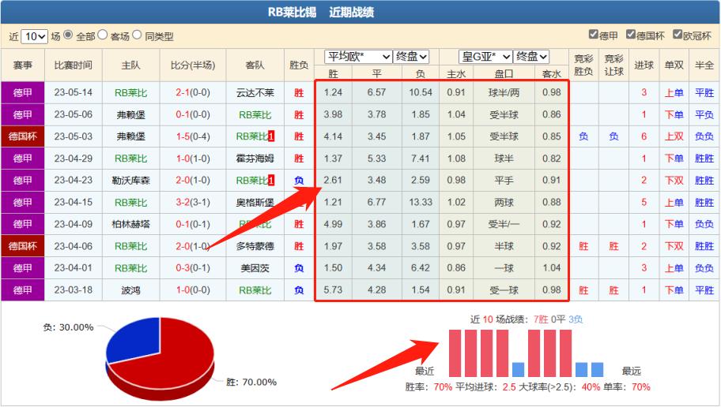
Task: Click the 竞彩胜负 column header
Action: click(583, 65)
